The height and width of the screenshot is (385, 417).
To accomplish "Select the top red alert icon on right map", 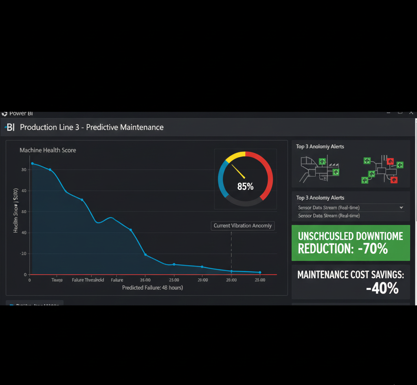I will point(391,161).
